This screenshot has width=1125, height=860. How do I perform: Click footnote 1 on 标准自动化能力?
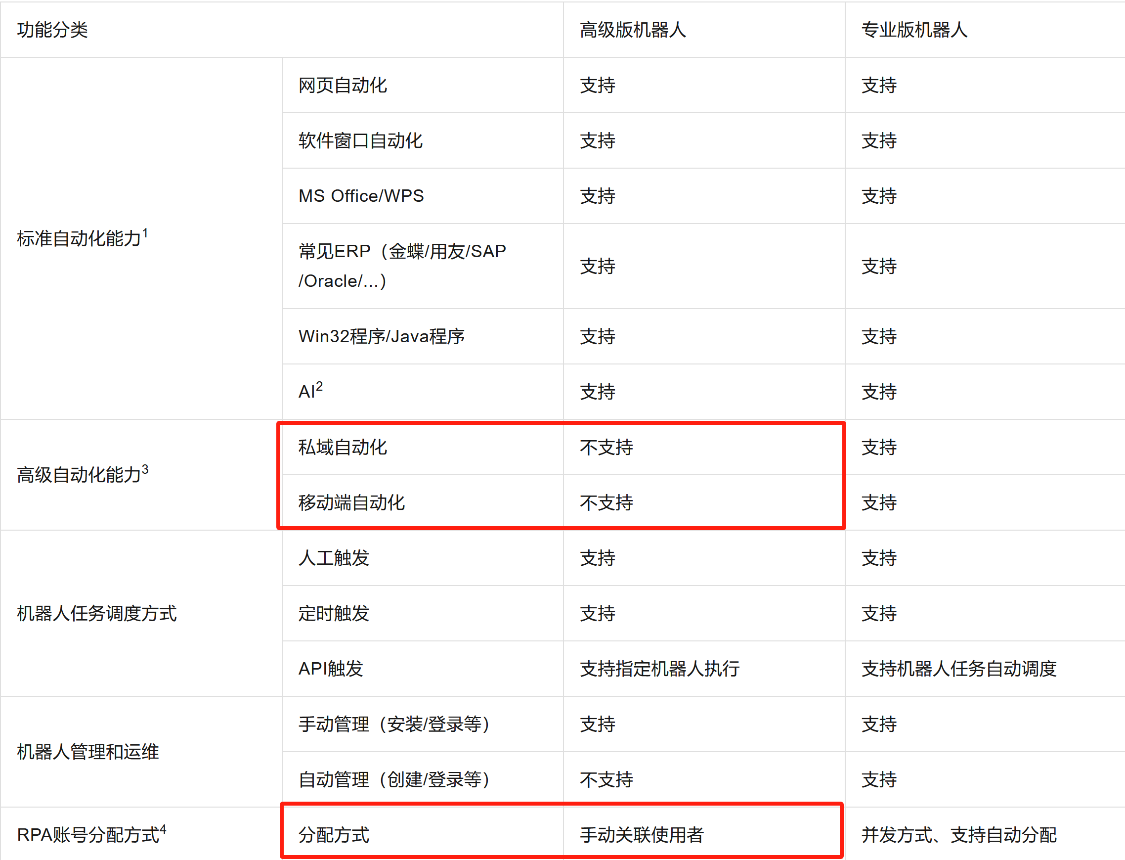tap(145, 233)
